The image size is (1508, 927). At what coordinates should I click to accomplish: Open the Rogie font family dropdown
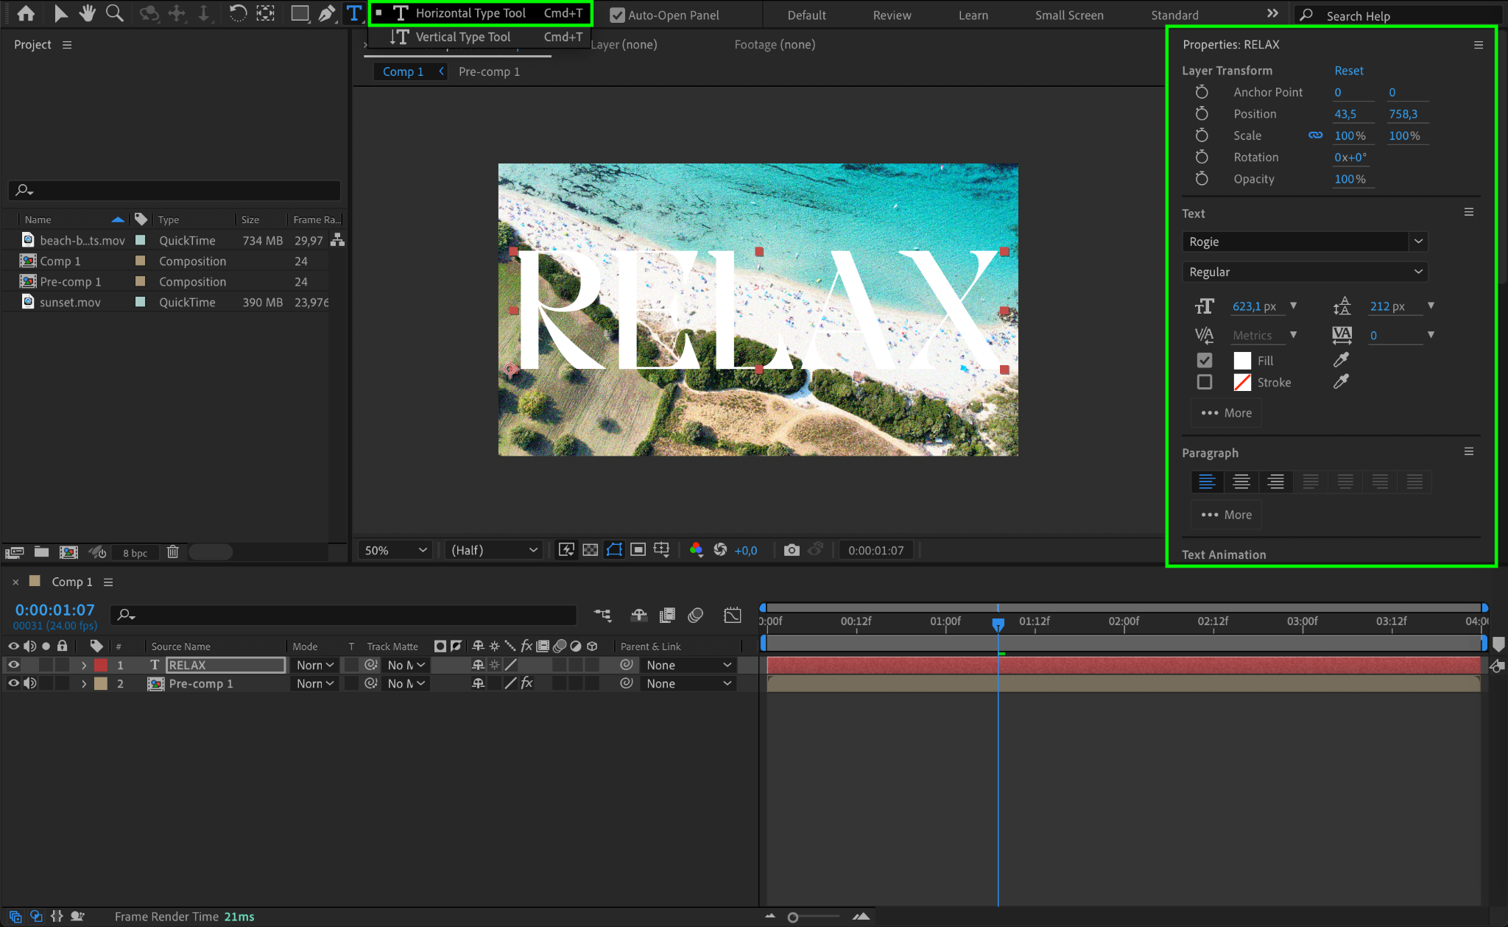1418,242
